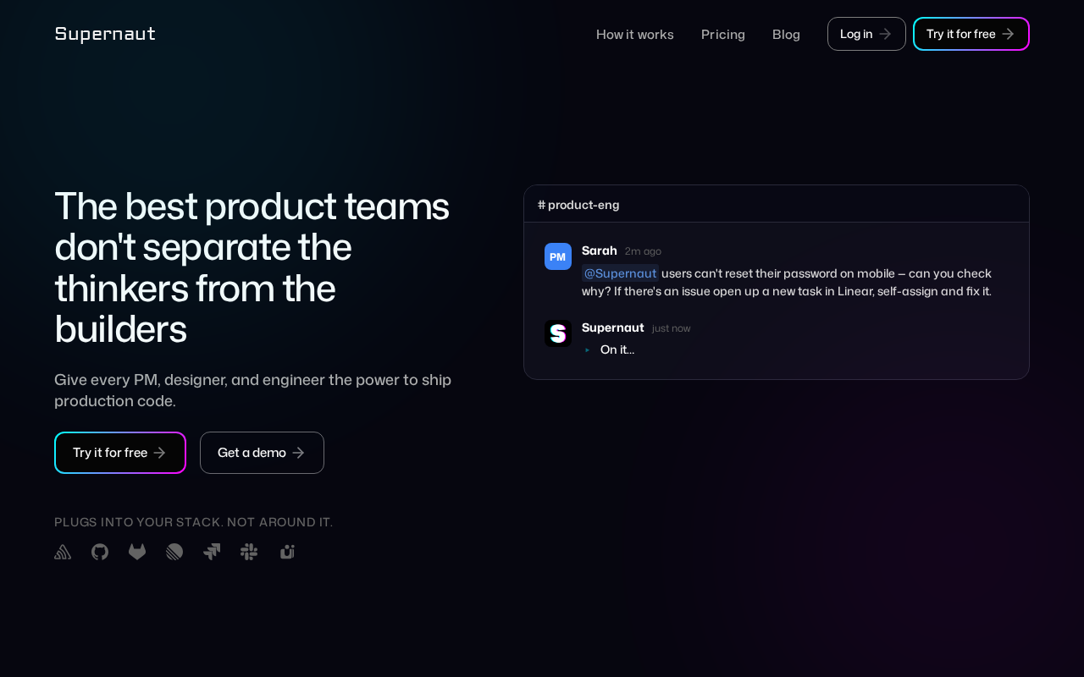
Task: Open the Blog link in navigation
Action: (x=786, y=34)
